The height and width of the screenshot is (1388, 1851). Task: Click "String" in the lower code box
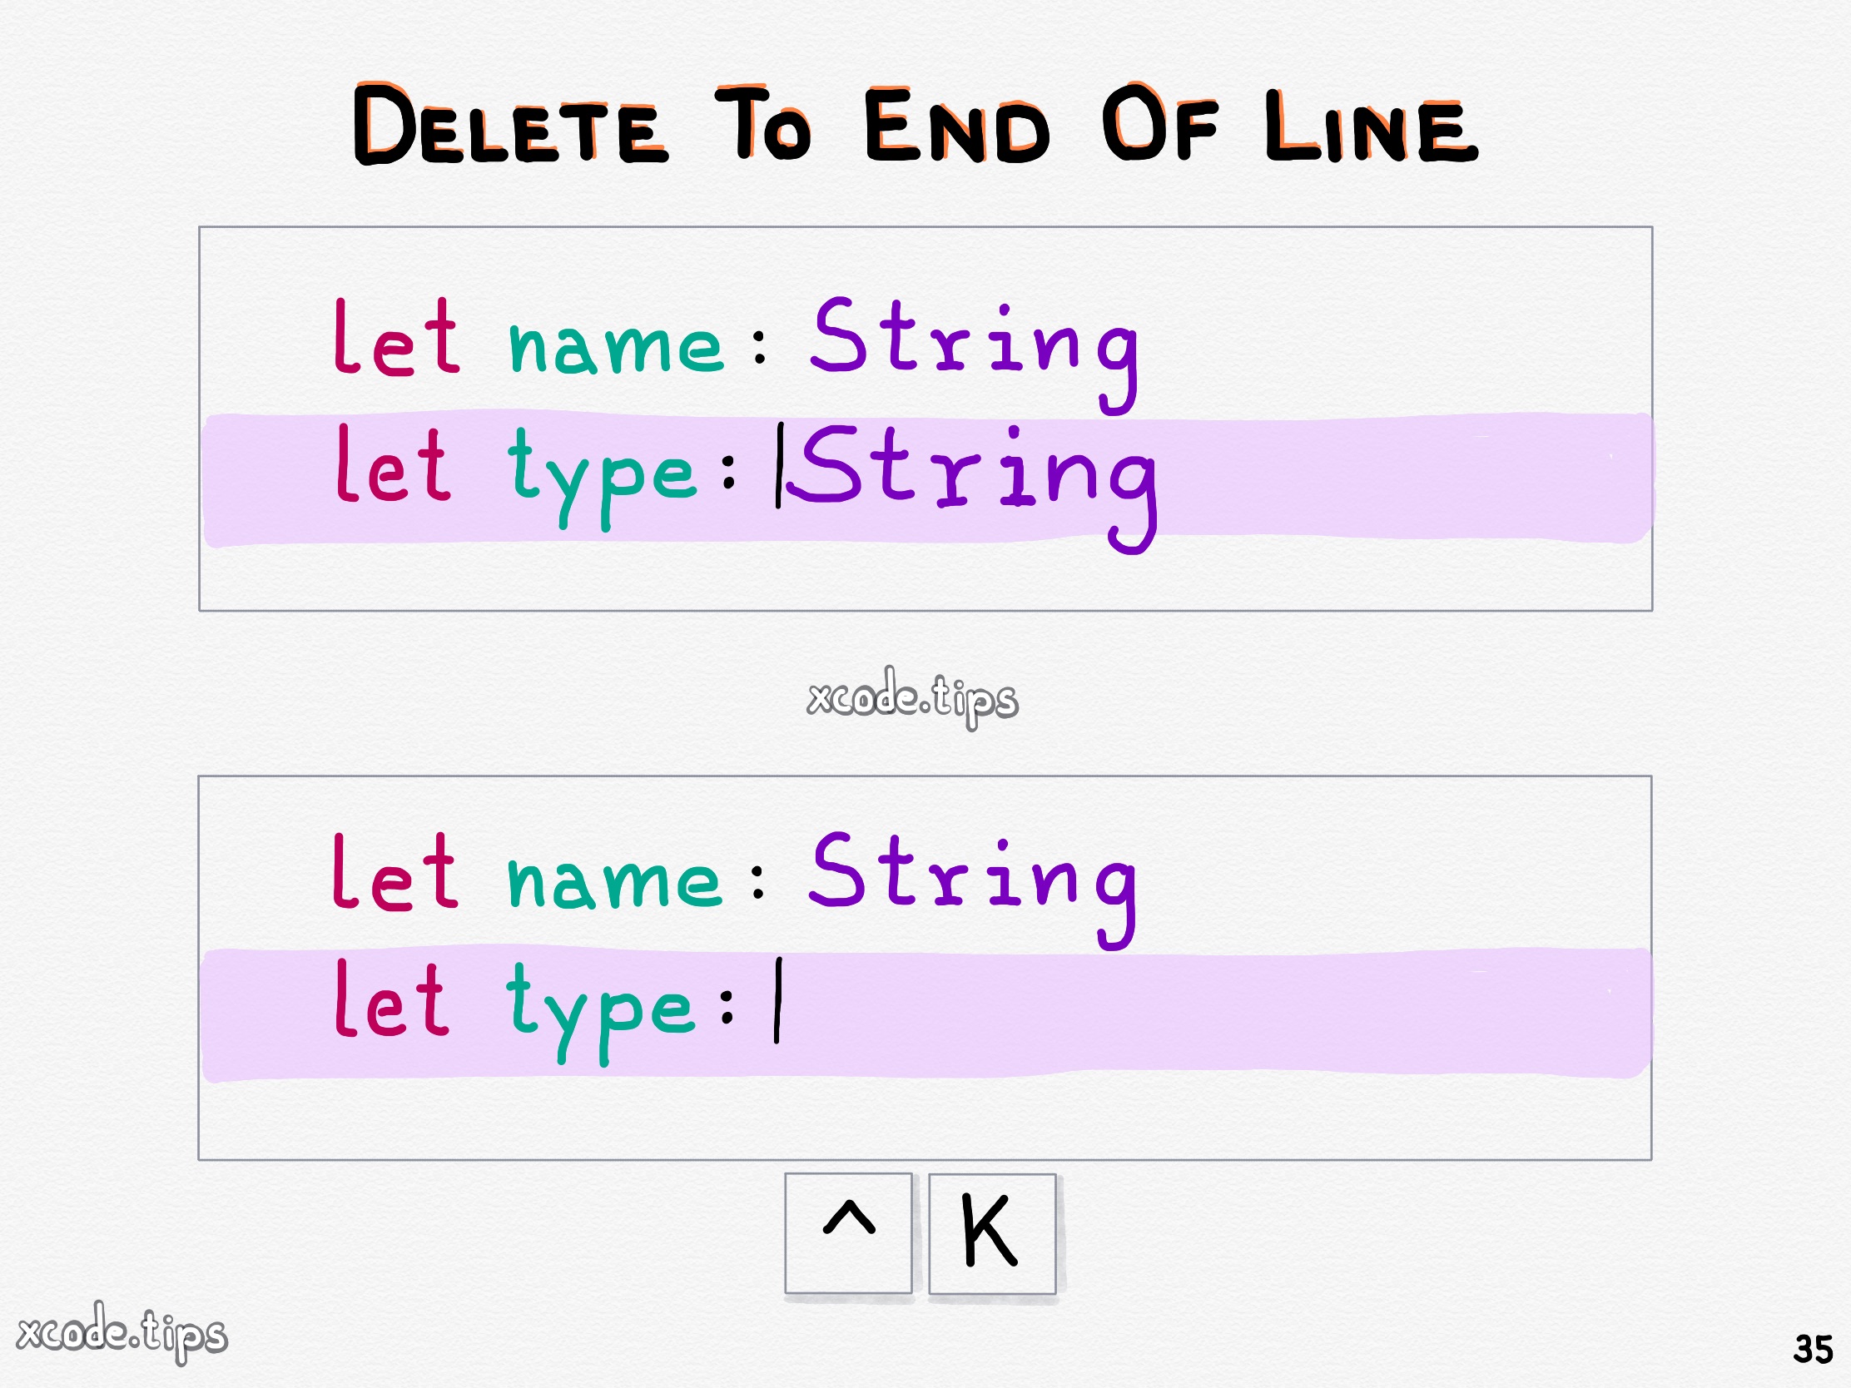click(x=973, y=879)
